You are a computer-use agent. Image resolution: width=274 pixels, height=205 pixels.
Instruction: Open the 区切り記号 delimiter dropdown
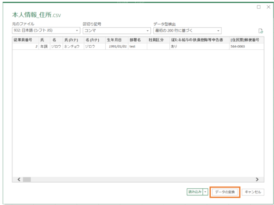(x=147, y=31)
